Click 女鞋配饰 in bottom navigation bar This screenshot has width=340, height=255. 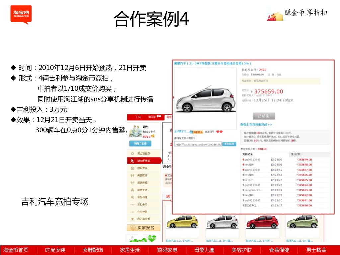pos(93,250)
